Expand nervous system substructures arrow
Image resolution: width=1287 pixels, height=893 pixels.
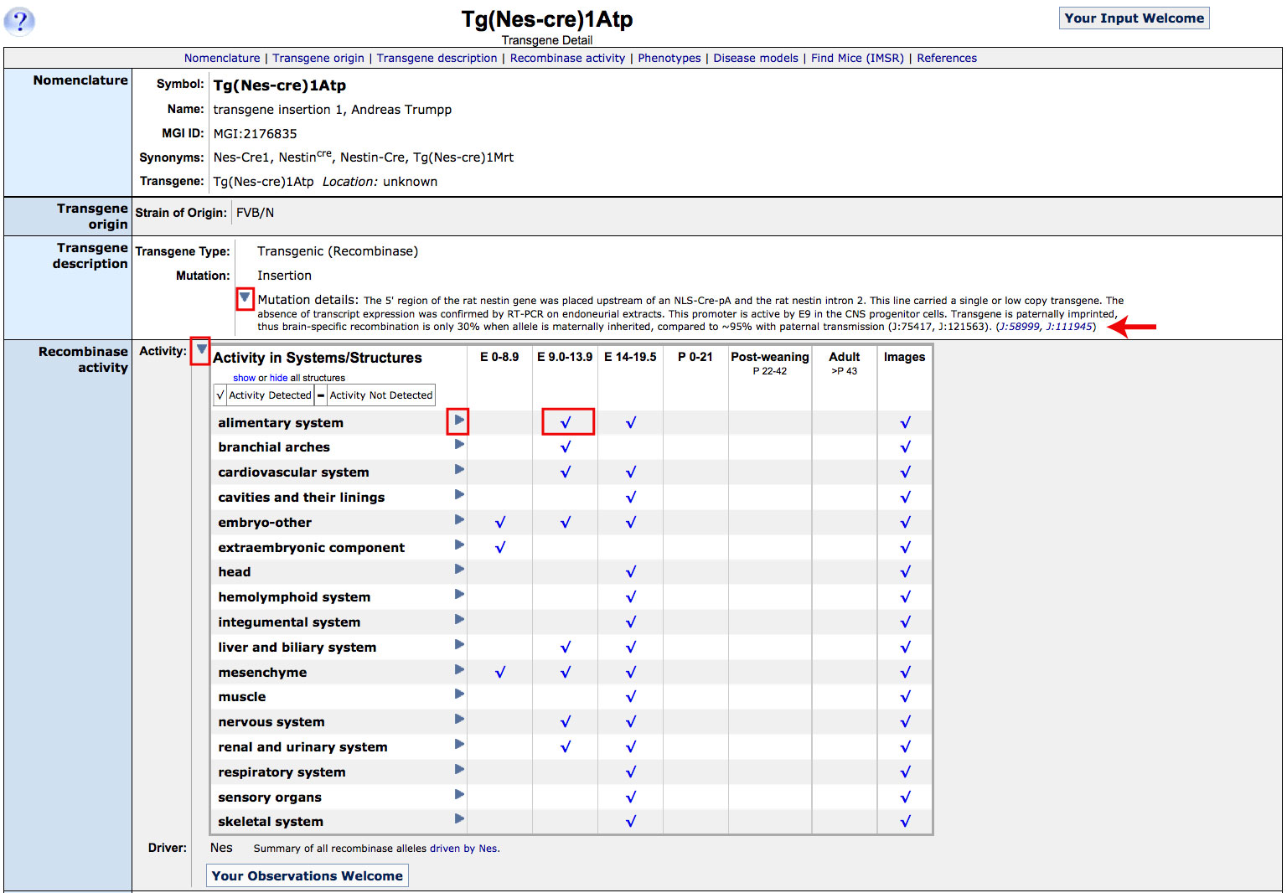[x=459, y=719]
